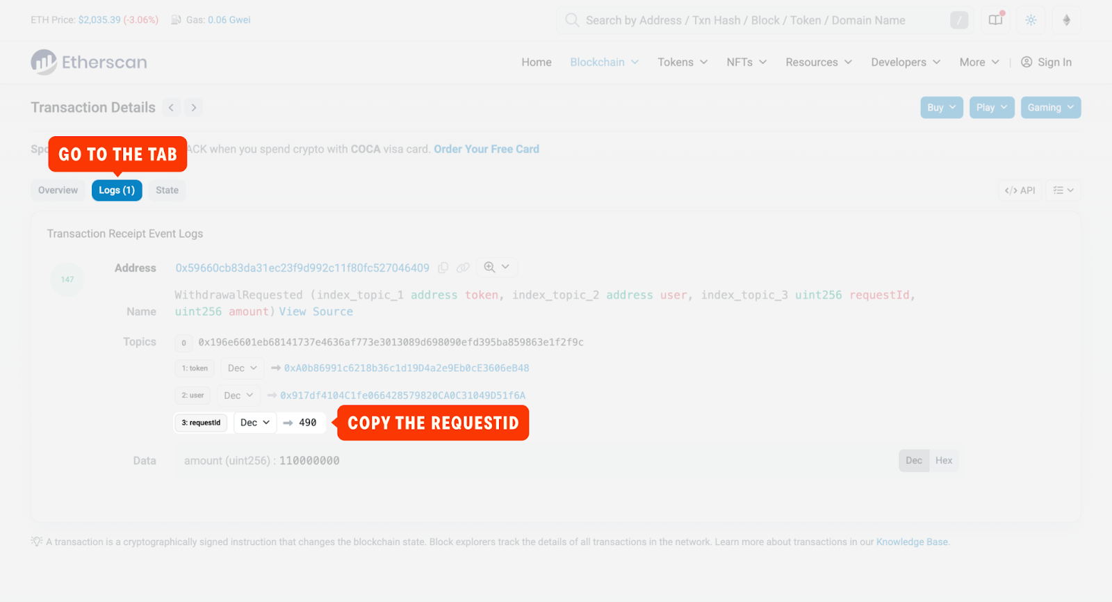1112x602 pixels.
Task: Switch to the Overview tab
Action: click(58, 190)
